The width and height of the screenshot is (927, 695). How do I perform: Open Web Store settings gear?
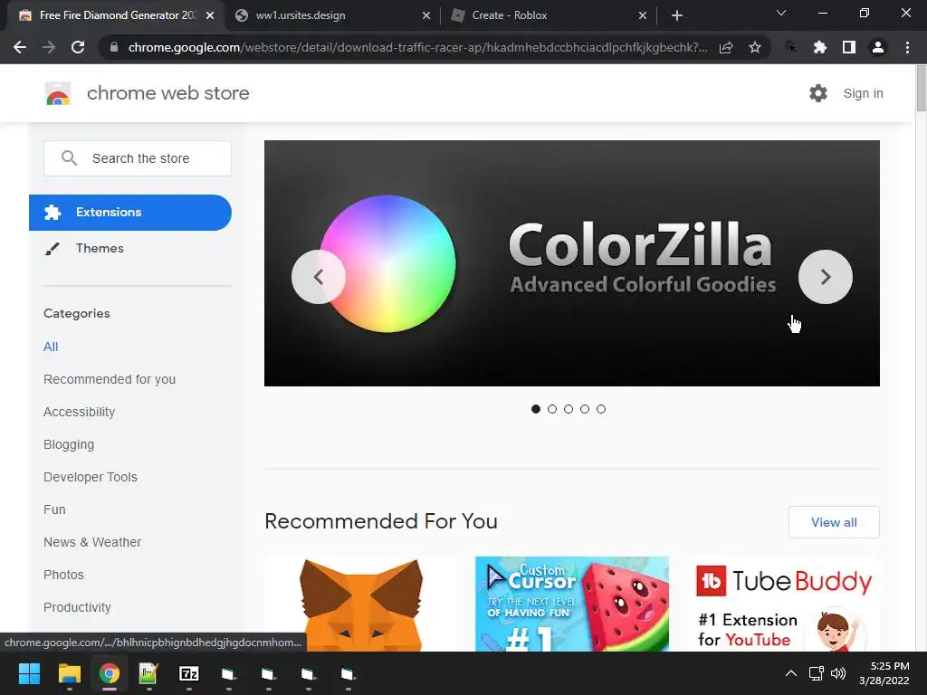818,93
